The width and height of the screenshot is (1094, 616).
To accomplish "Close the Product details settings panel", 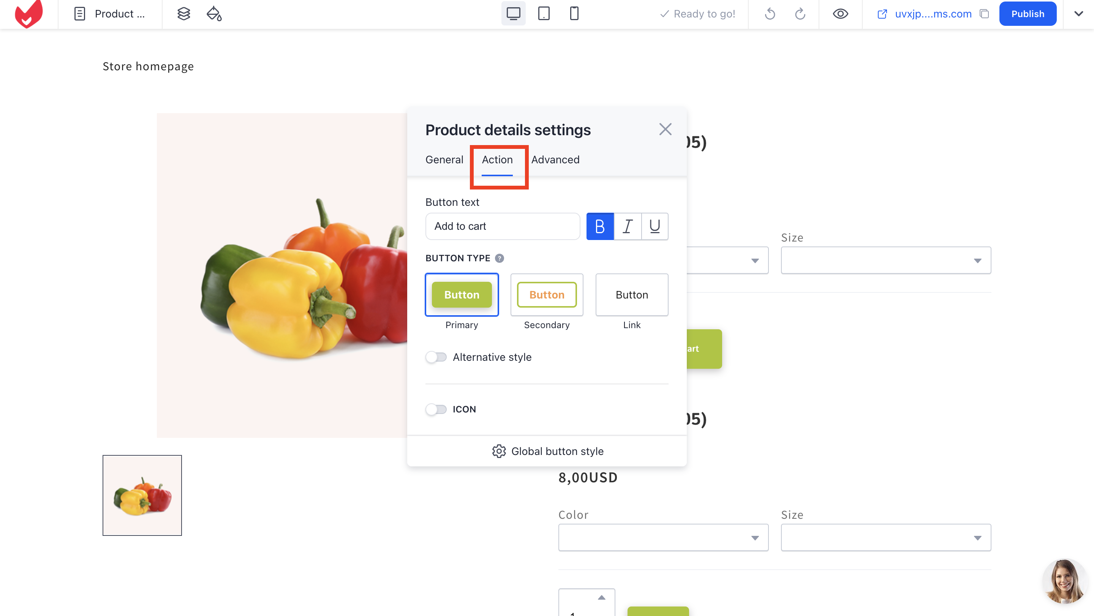I will pyautogui.click(x=665, y=129).
